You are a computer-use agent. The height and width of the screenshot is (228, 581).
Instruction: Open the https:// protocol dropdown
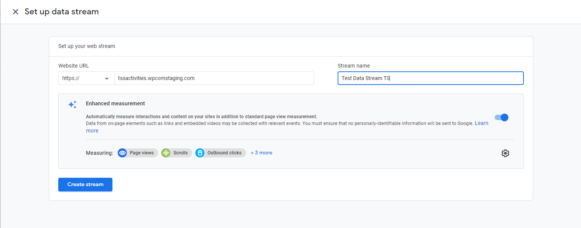86,78
